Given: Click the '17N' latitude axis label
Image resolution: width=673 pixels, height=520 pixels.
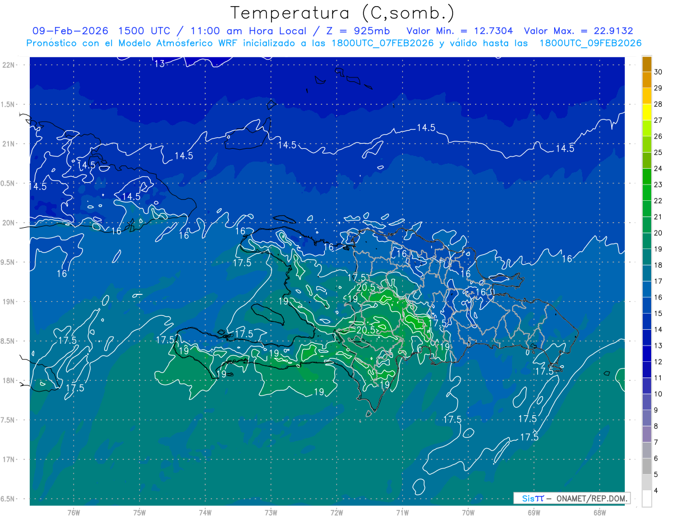Looking at the screenshot, I should point(9,459).
